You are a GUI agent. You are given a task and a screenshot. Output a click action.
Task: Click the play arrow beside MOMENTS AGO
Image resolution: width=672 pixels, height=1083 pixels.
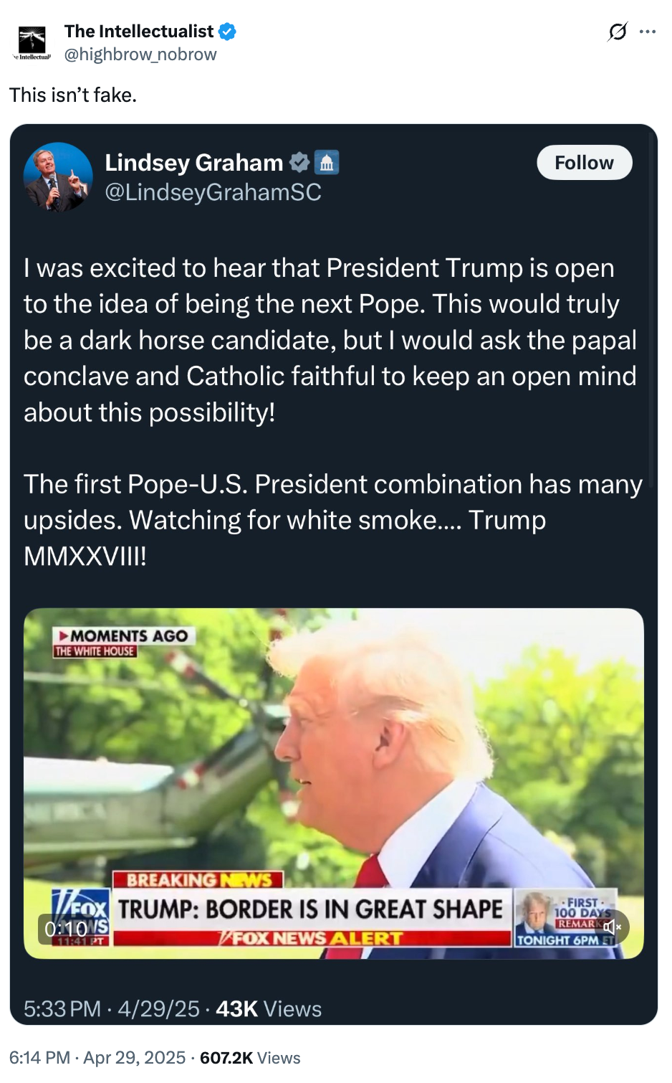(64, 635)
